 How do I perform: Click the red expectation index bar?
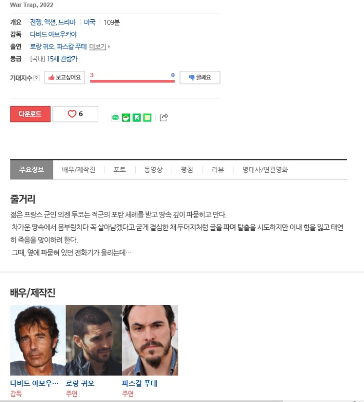132,81
